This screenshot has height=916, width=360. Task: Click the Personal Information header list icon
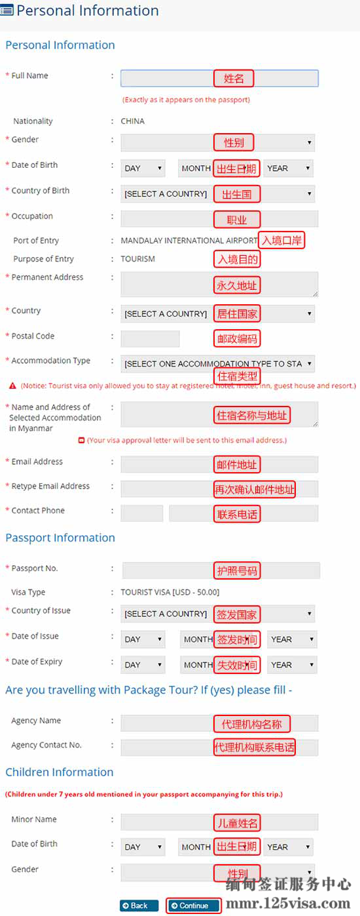pos(7,10)
